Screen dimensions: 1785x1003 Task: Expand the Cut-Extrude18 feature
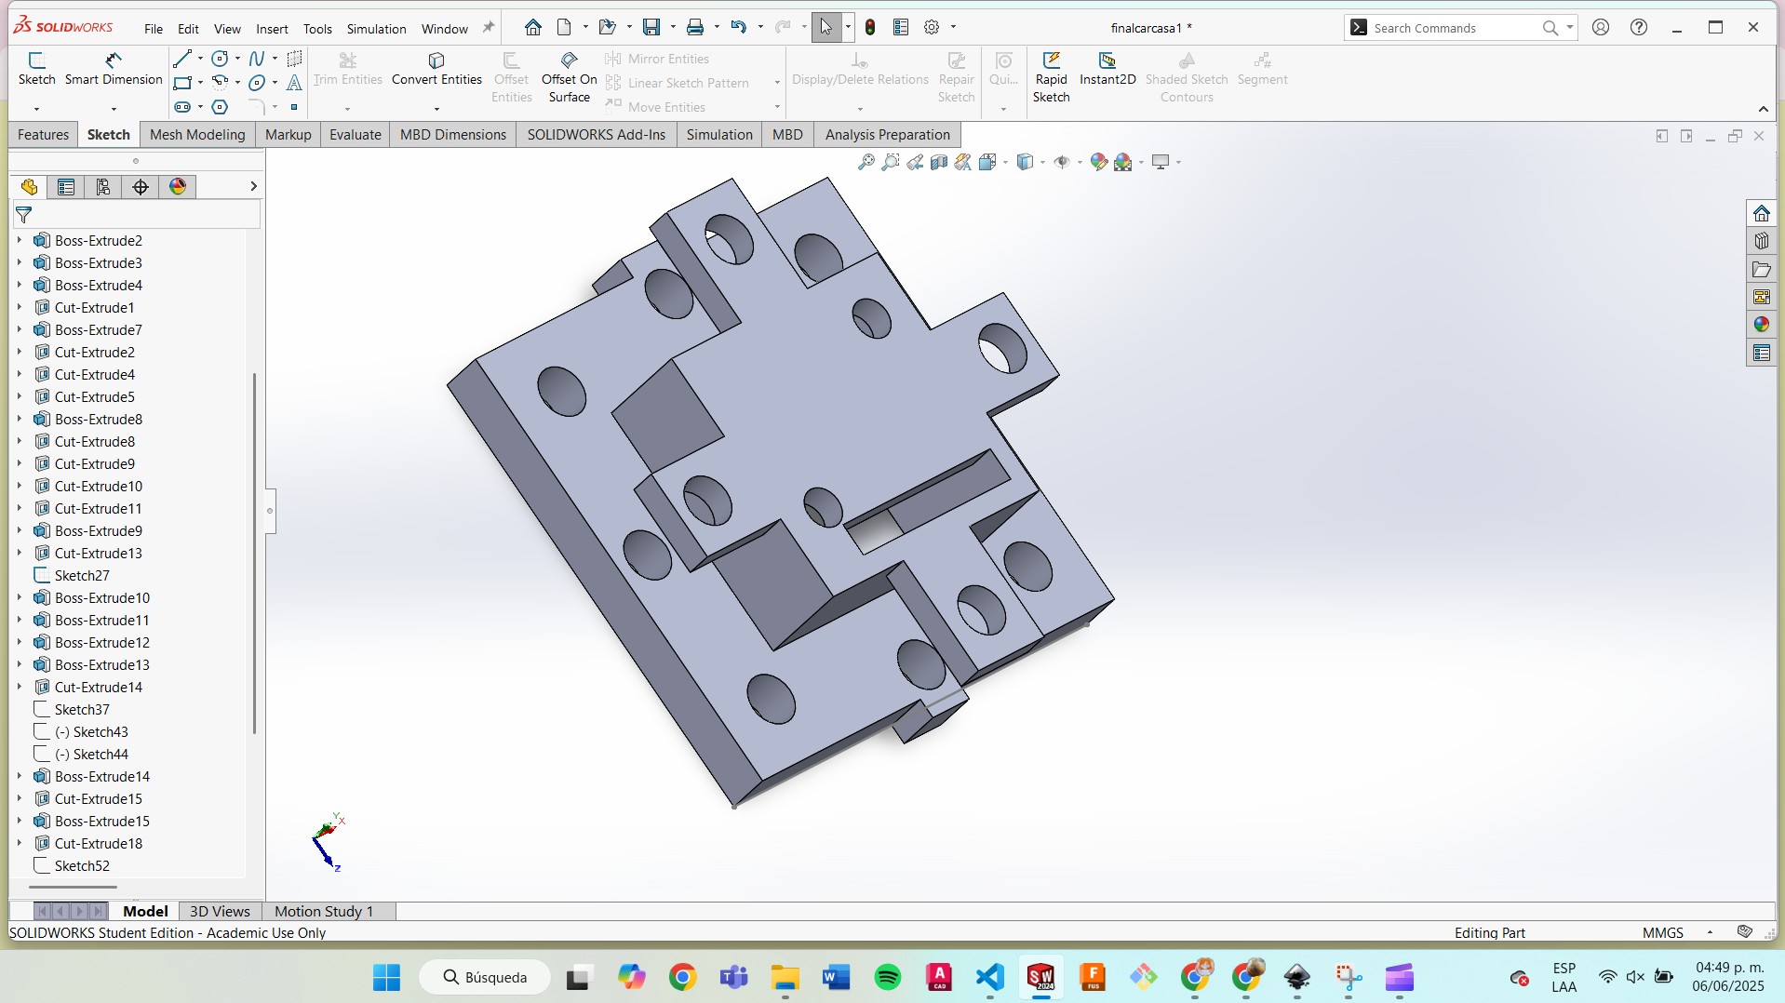20,843
